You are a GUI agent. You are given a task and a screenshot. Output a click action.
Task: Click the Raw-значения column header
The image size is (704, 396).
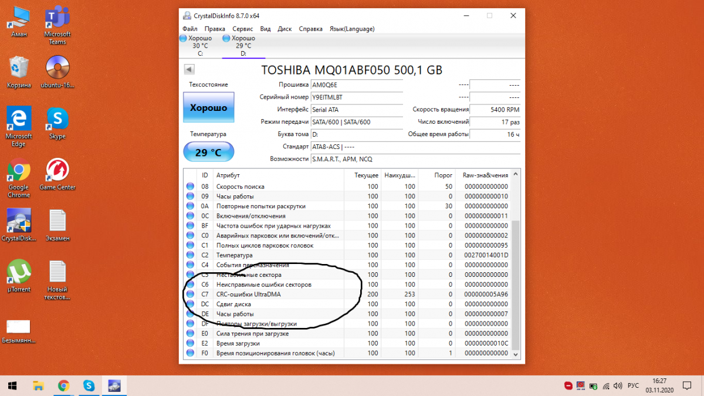click(485, 175)
